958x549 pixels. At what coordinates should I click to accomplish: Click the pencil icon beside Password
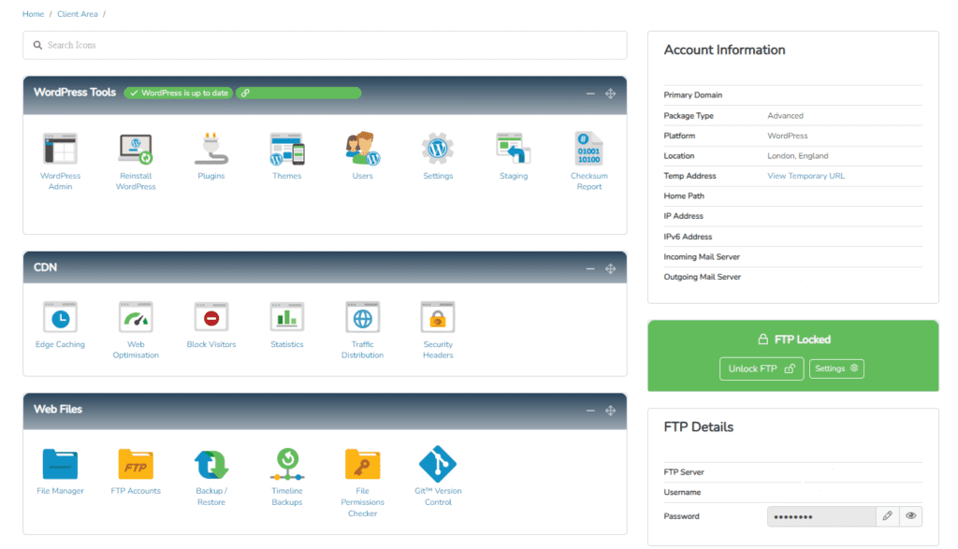tap(887, 516)
